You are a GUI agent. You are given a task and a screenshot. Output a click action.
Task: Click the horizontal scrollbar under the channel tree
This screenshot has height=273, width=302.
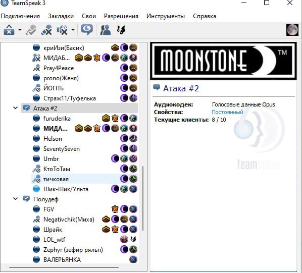pos(64,267)
